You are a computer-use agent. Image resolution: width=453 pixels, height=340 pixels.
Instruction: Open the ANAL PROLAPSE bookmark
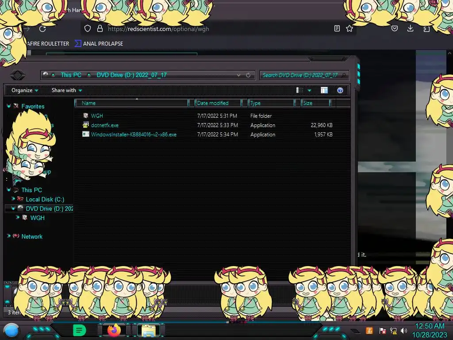[x=99, y=44]
